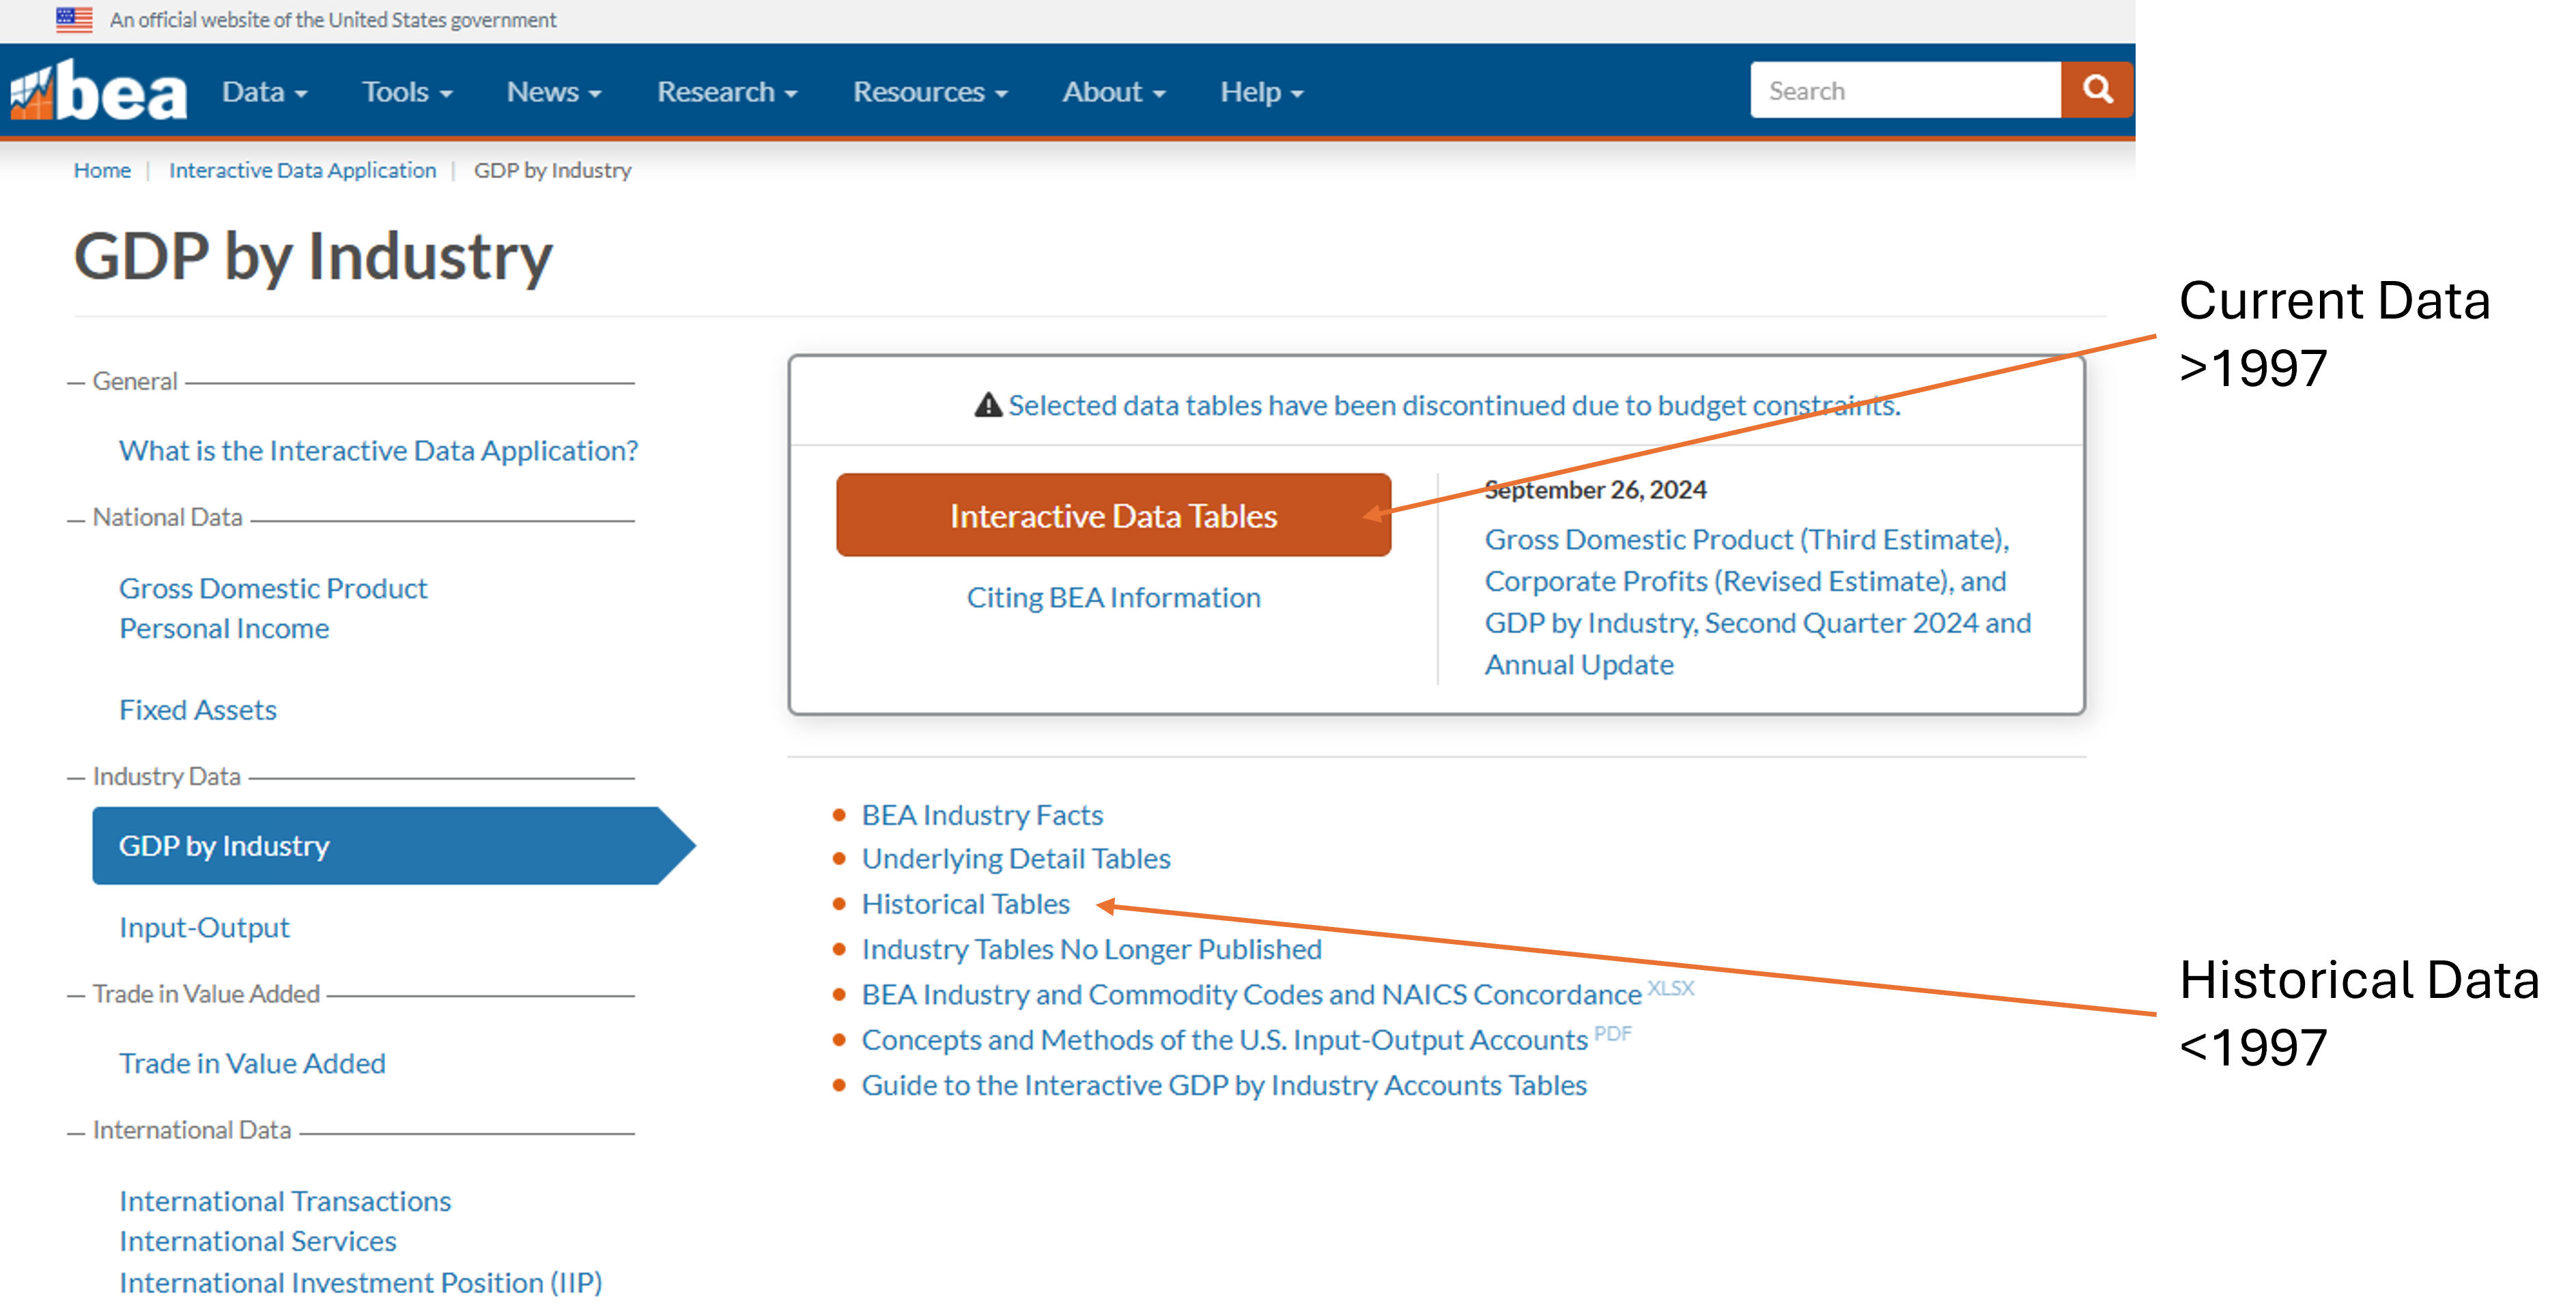2576x1309 pixels.
Task: Select Fixed Assets in sidebar
Action: point(198,709)
